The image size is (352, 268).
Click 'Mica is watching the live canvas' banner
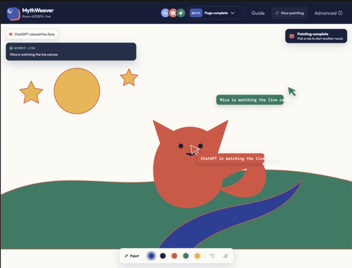(x=71, y=51)
